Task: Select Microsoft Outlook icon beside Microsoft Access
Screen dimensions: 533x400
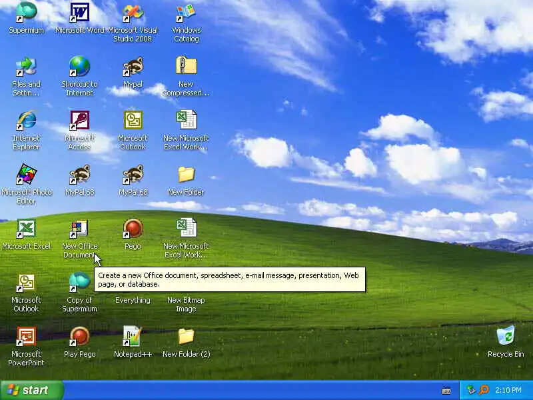Action: click(x=133, y=120)
